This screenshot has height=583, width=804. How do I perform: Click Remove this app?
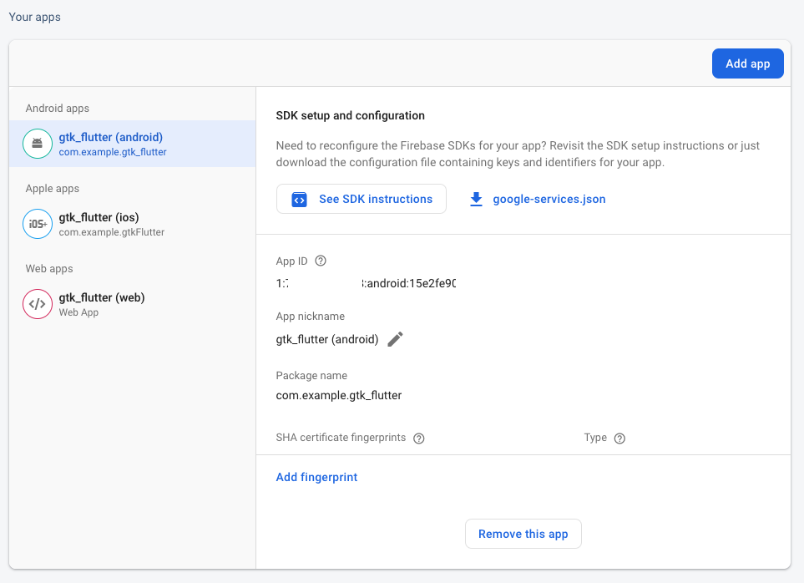point(523,534)
